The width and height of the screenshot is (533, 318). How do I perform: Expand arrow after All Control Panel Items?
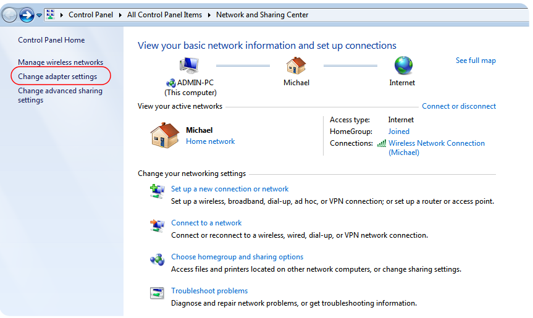(209, 15)
